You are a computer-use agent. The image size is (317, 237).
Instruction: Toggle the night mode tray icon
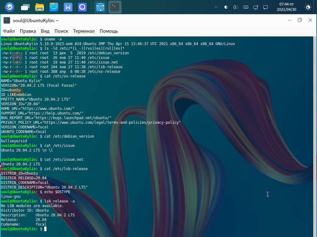point(226,7)
